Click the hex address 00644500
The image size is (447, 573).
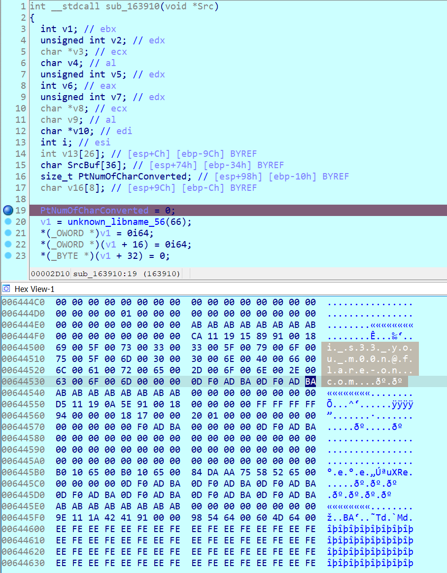(23, 348)
